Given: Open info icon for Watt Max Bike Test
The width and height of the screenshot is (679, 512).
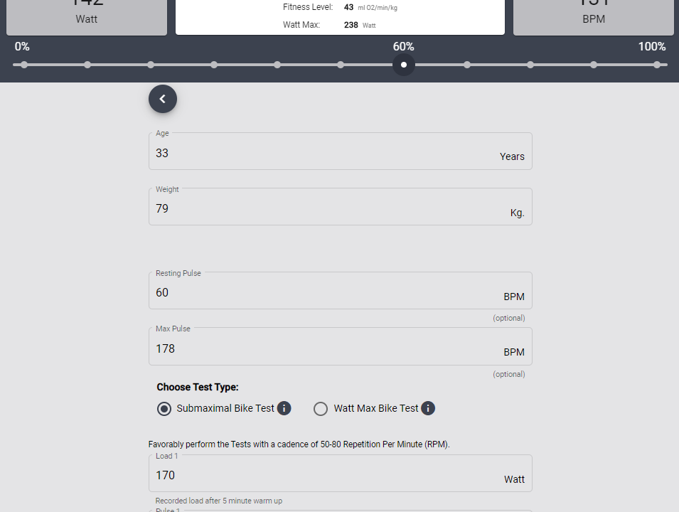Looking at the screenshot, I should coord(428,408).
